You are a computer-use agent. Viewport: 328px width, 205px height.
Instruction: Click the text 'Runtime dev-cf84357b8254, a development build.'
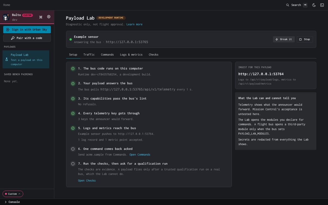115,74
